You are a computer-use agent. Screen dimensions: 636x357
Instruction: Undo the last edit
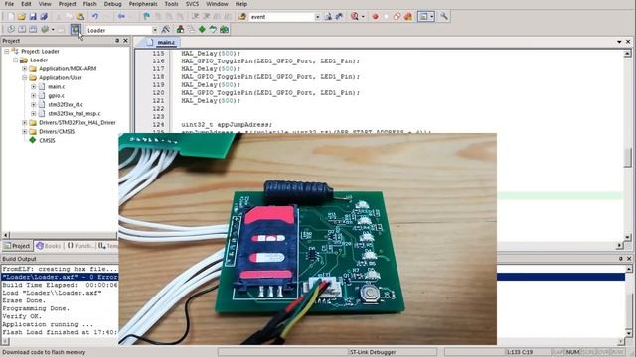[x=95, y=17]
